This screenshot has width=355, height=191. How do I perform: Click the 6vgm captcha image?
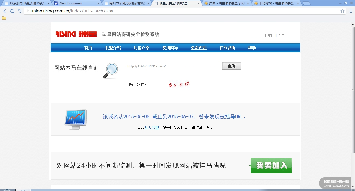coord(179,84)
